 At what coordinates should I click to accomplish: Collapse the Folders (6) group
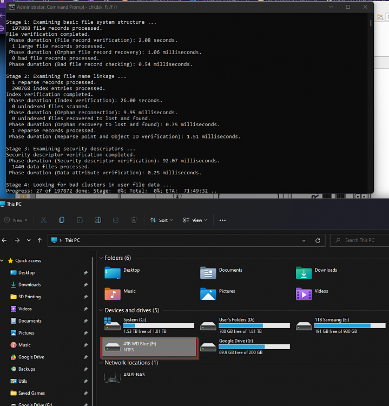tap(101, 258)
